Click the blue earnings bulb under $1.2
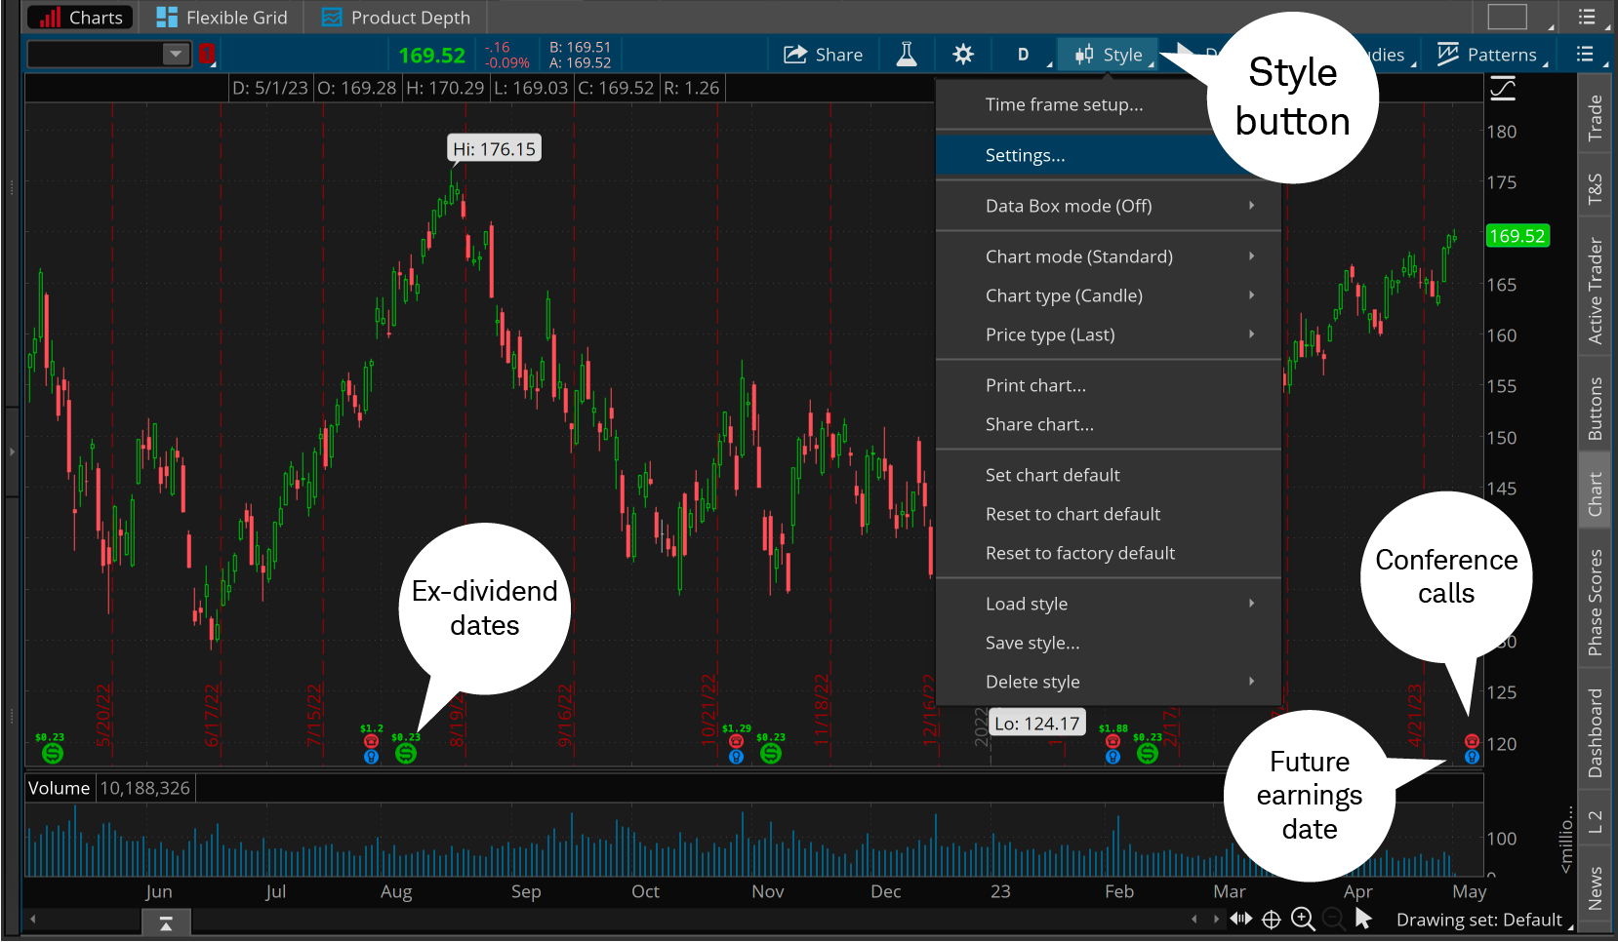Image resolution: width=1618 pixels, height=942 pixels. point(371,757)
